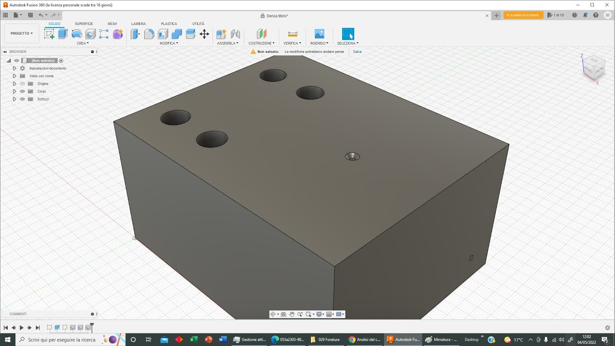The width and height of the screenshot is (615, 346).
Task: Undo the last action
Action: (41, 15)
